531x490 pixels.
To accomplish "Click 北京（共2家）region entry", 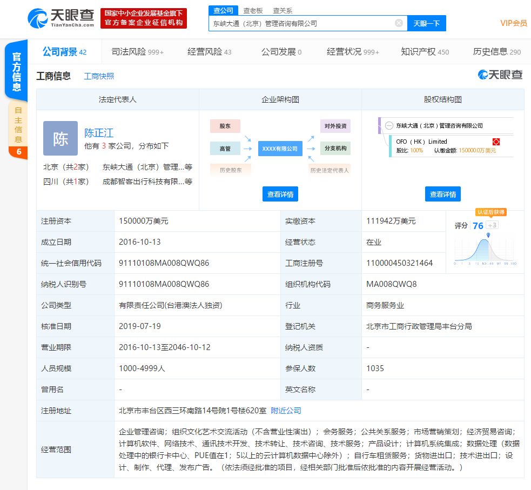I will point(66,167).
